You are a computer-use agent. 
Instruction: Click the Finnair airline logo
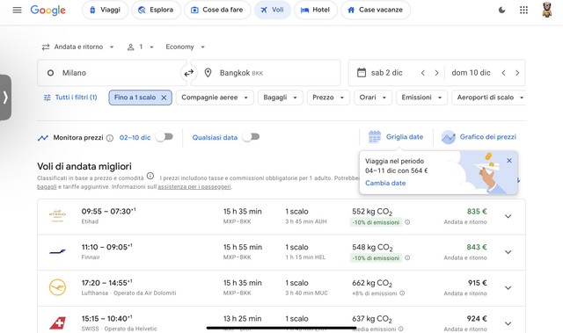point(57,251)
